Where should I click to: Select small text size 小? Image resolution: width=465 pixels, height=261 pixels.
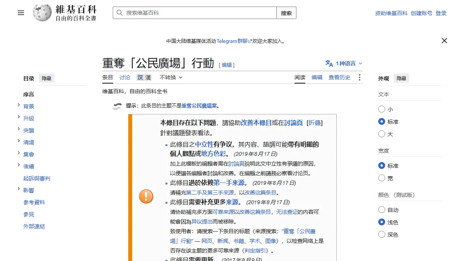(x=382, y=109)
